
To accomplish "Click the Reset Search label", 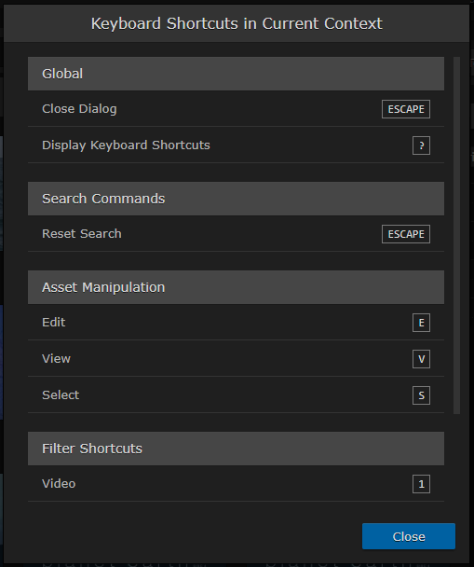I will tap(82, 233).
